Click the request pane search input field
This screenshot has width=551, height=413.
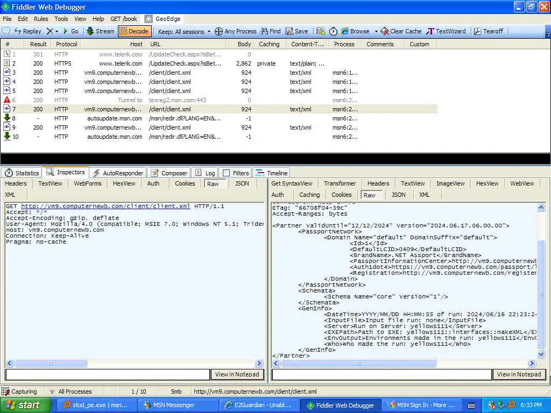[108, 374]
